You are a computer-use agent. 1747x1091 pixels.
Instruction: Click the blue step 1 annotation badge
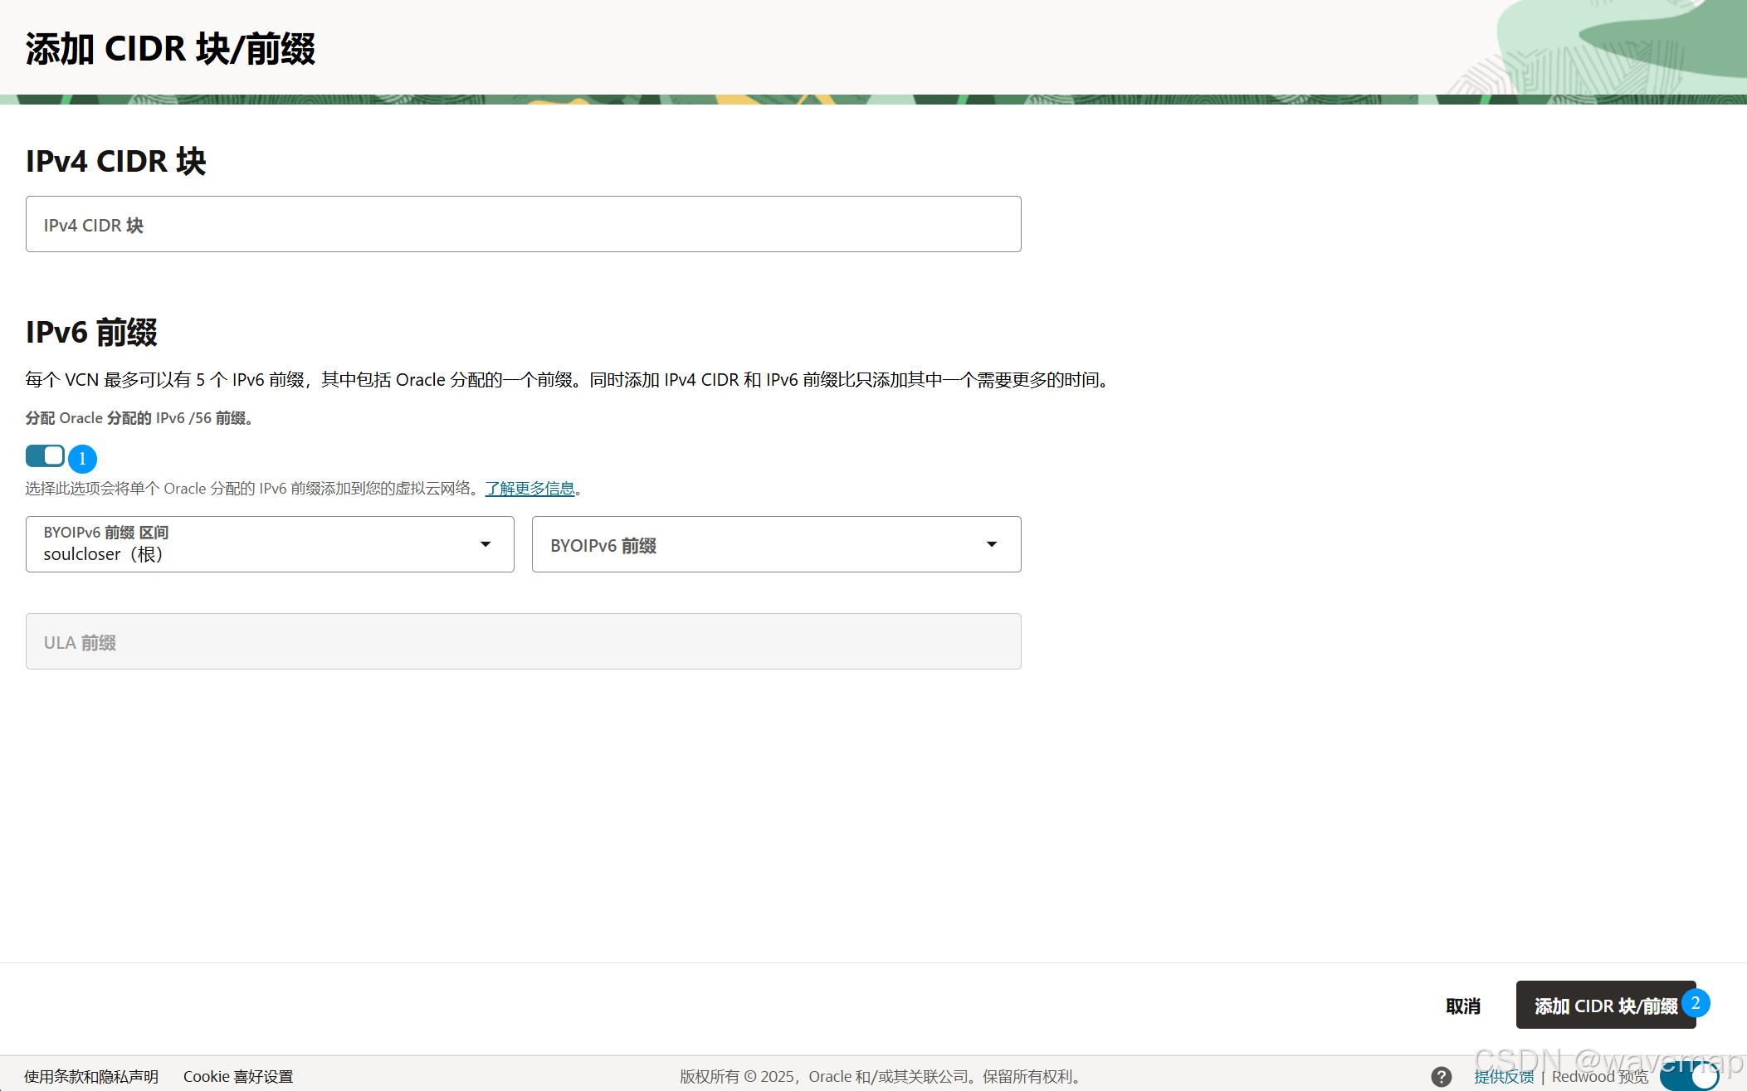tap(82, 459)
